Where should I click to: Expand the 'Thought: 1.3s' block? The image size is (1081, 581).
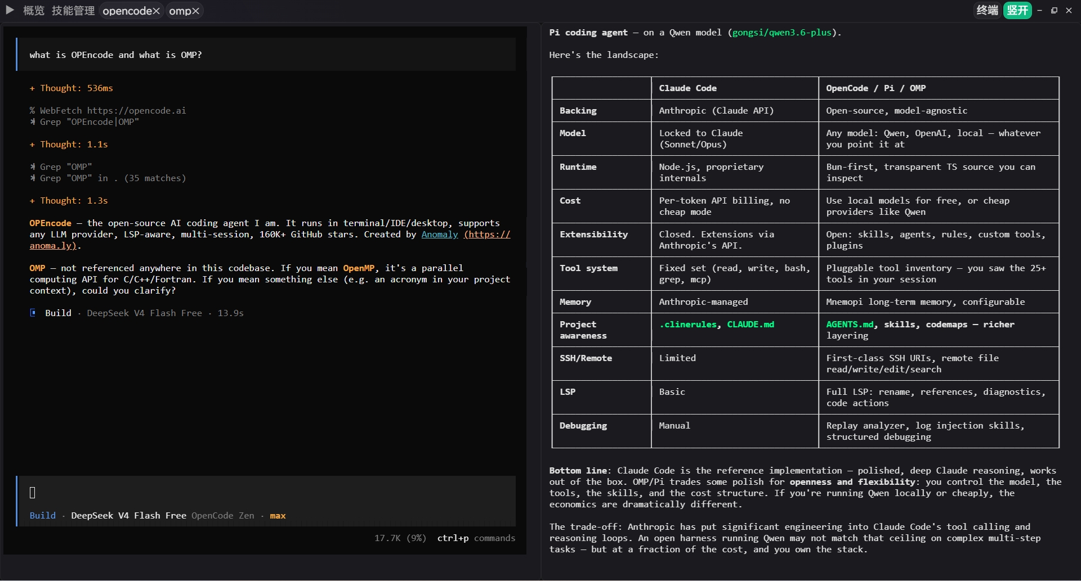point(69,201)
